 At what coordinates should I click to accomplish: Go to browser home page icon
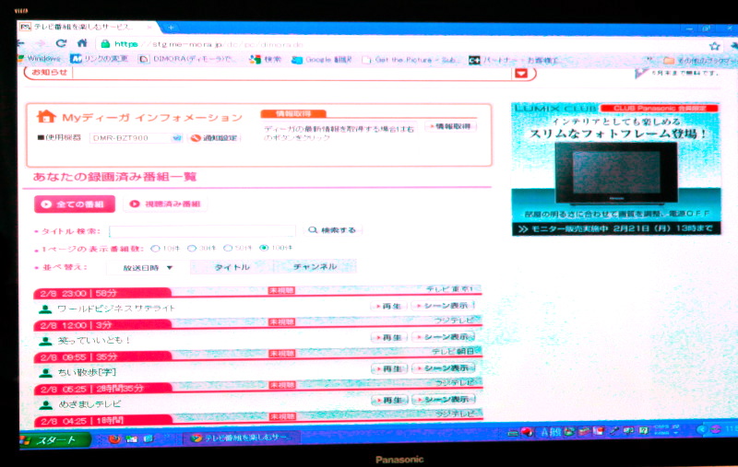(82, 43)
